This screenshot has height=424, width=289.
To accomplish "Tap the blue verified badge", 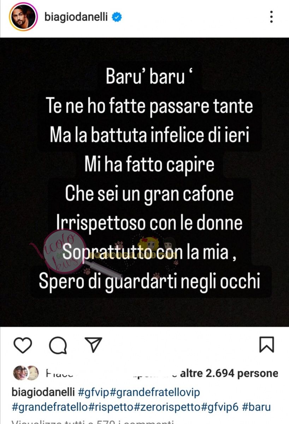I will [117, 17].
